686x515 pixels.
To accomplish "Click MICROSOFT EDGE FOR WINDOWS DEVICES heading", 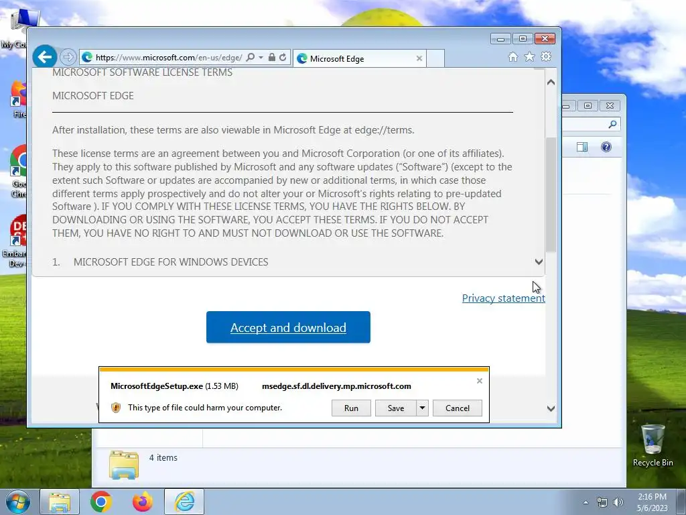I will point(171,262).
